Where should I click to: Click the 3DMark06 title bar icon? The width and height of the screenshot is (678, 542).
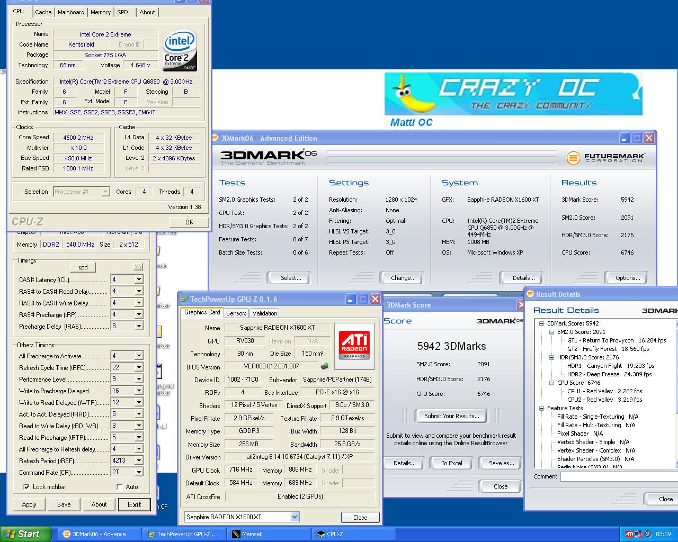[216, 138]
